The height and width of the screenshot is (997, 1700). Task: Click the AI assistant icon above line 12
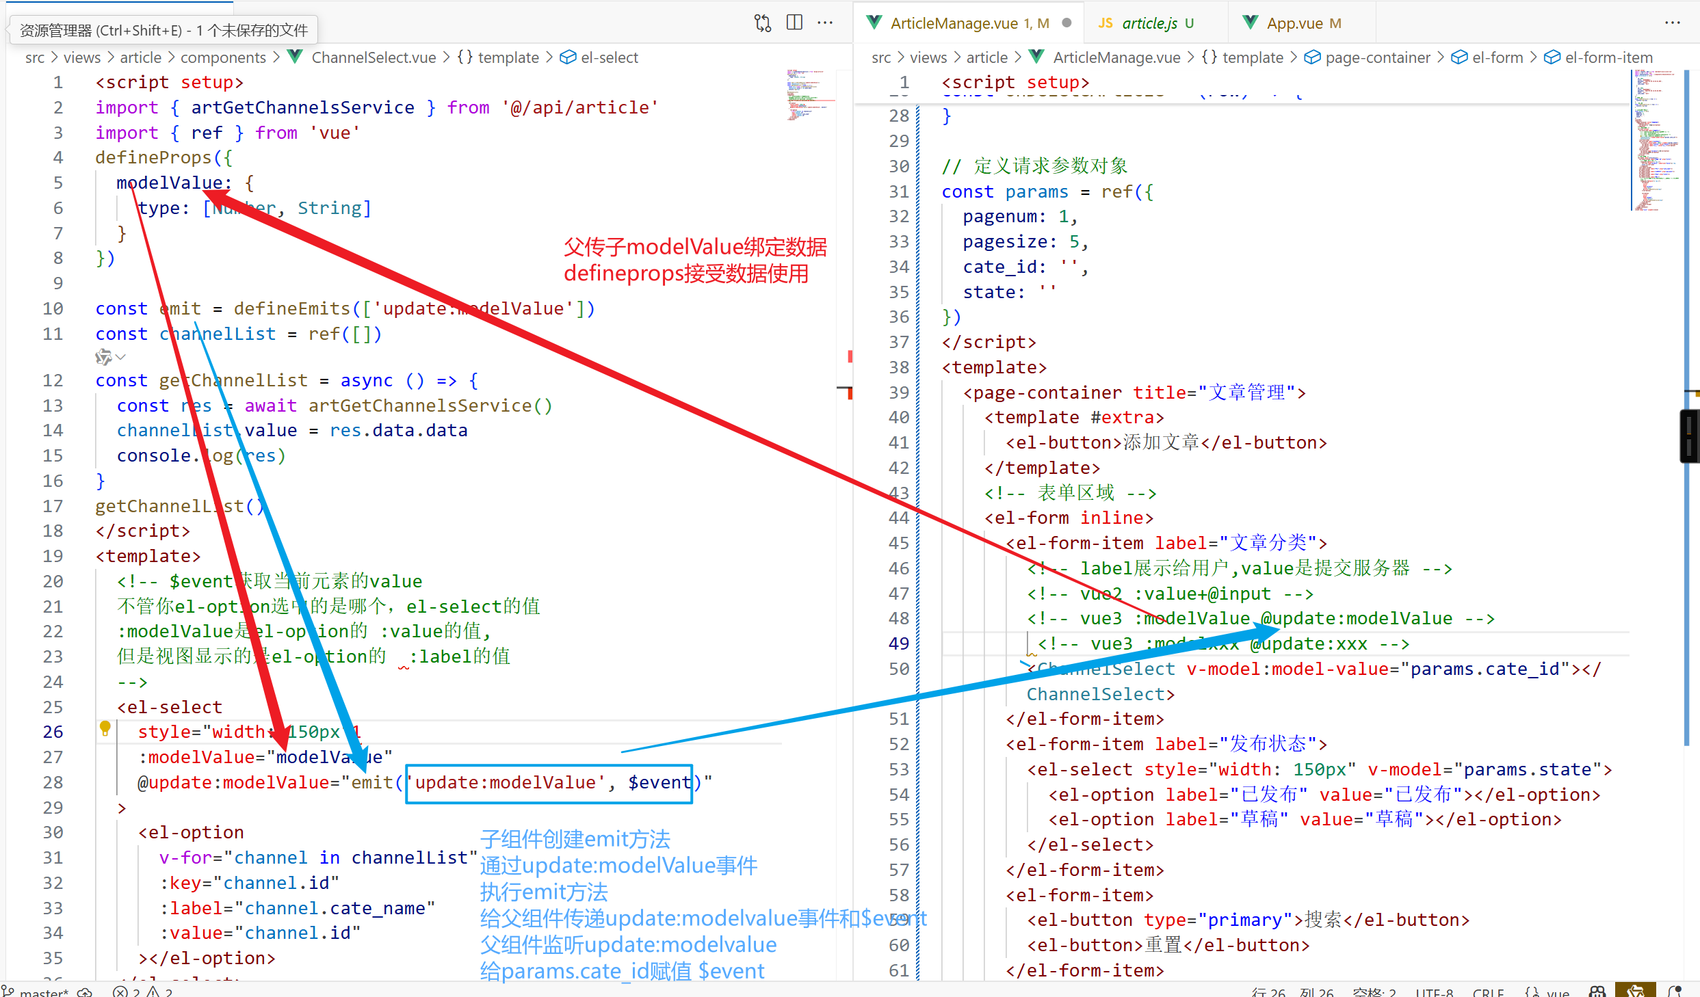coord(103,357)
